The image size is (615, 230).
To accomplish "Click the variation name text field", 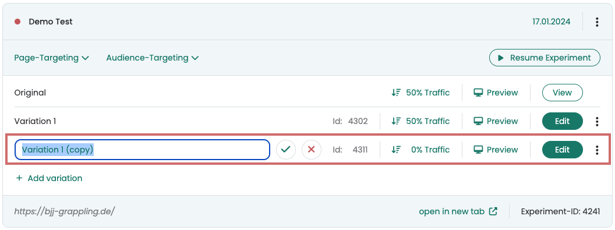I will click(x=142, y=150).
